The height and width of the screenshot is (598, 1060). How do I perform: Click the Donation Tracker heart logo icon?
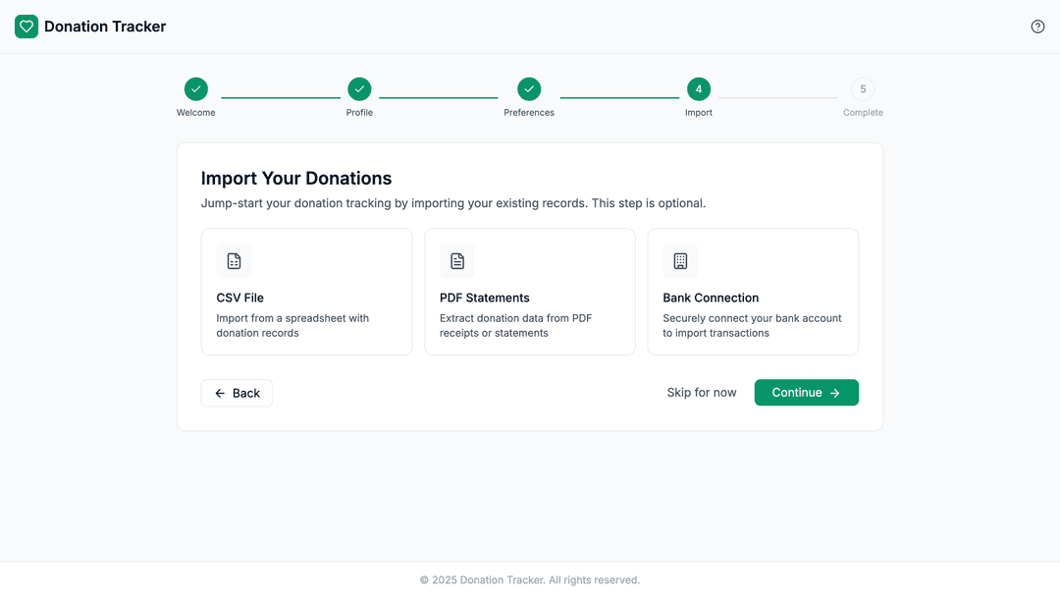point(26,27)
